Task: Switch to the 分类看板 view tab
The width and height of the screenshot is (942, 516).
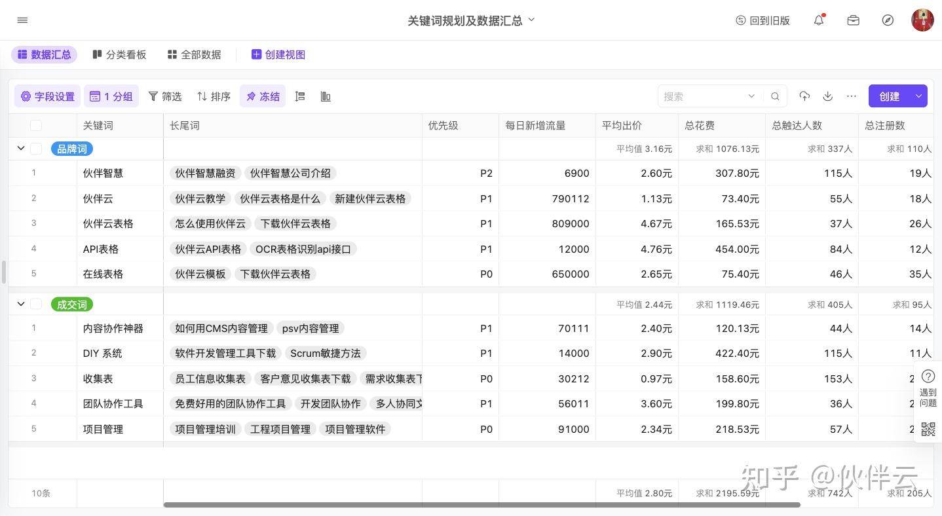Action: pyautogui.click(x=119, y=54)
